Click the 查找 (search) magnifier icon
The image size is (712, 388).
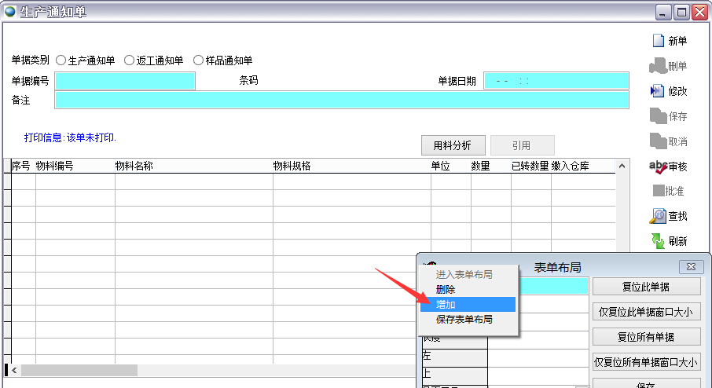(x=658, y=216)
